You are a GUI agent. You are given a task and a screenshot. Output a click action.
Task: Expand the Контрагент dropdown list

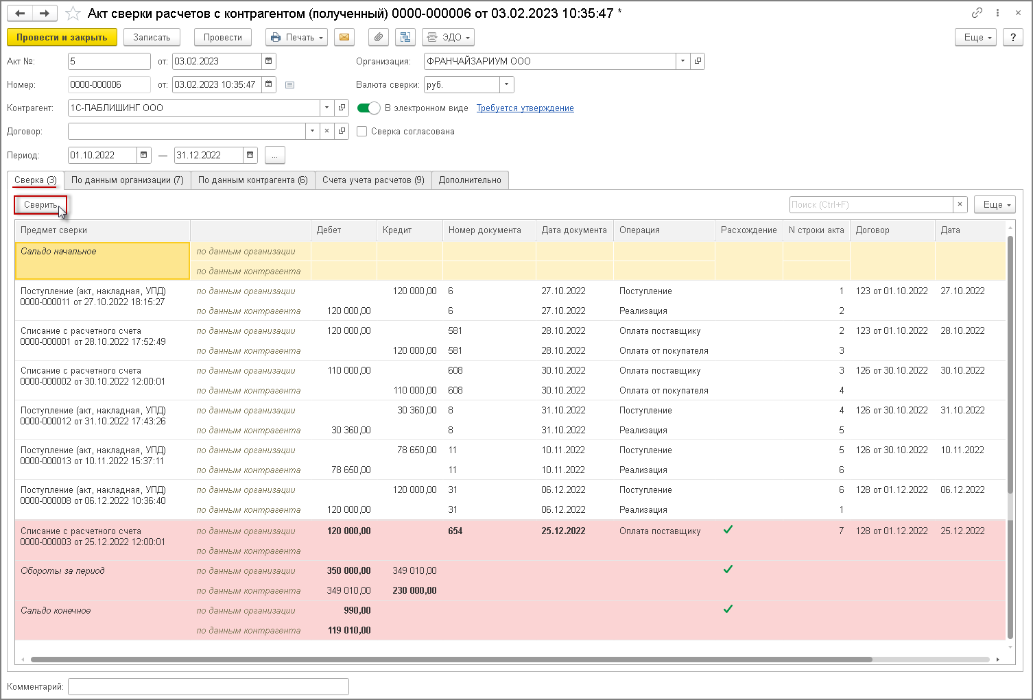point(326,108)
